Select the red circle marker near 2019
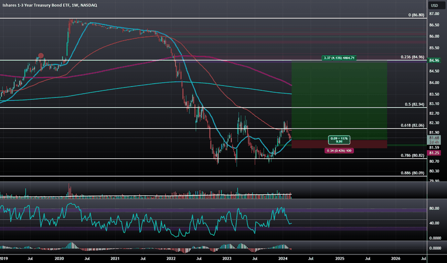The width and height of the screenshot is (447, 263). coord(41,56)
